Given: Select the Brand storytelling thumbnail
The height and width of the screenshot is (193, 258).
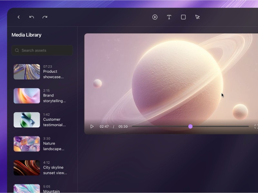Looking at the screenshot, I should click(x=26, y=96).
